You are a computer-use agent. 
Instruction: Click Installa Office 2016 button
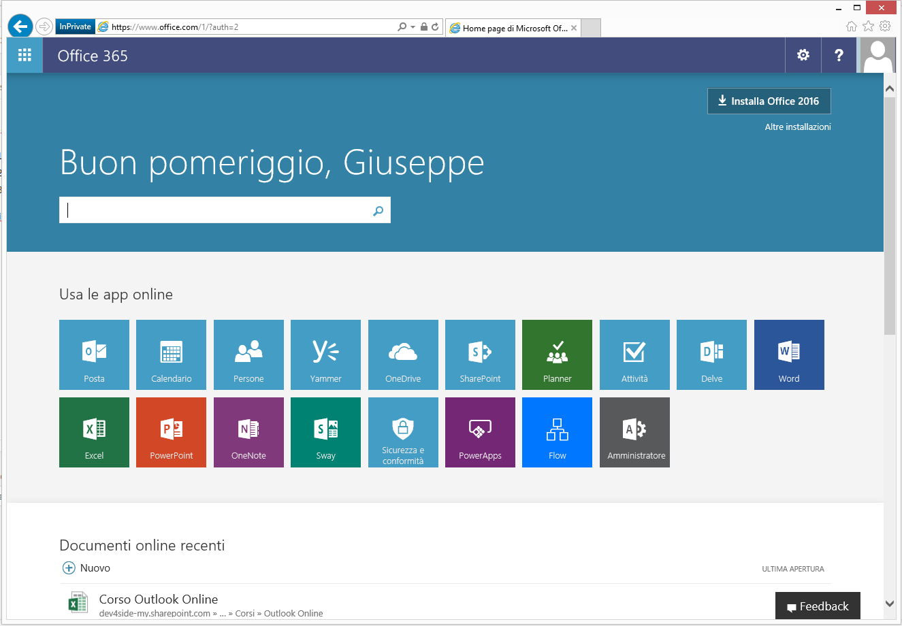coord(769,101)
